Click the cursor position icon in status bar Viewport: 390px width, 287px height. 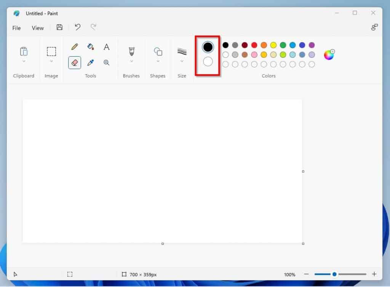click(x=15, y=274)
